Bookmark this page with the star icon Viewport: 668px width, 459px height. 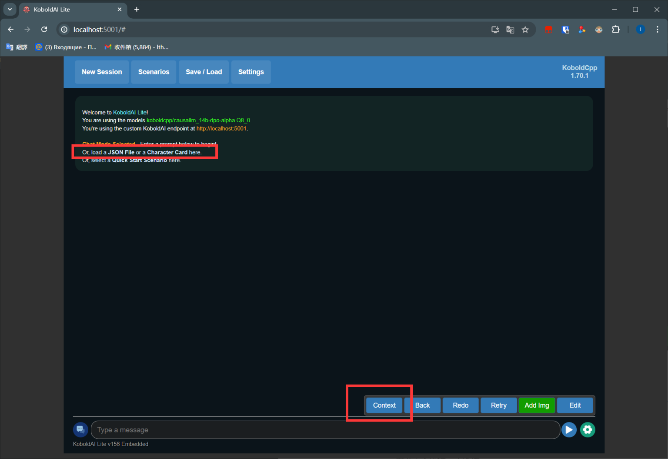tap(525, 30)
